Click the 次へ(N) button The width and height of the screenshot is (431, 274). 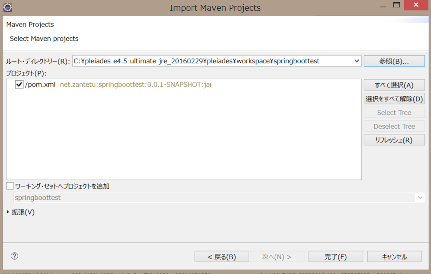click(277, 256)
